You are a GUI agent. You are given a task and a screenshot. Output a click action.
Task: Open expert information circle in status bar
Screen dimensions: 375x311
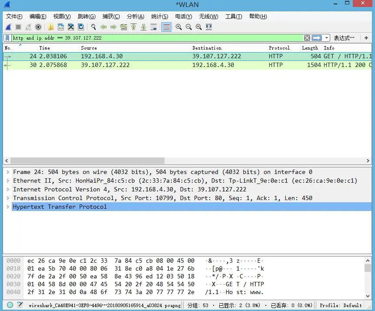tap(10, 305)
